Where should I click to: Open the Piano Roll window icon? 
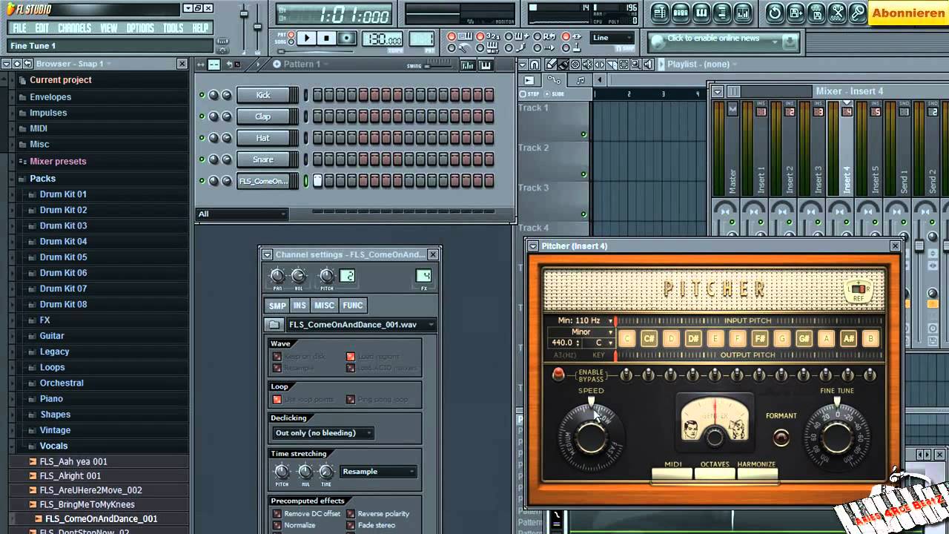701,13
